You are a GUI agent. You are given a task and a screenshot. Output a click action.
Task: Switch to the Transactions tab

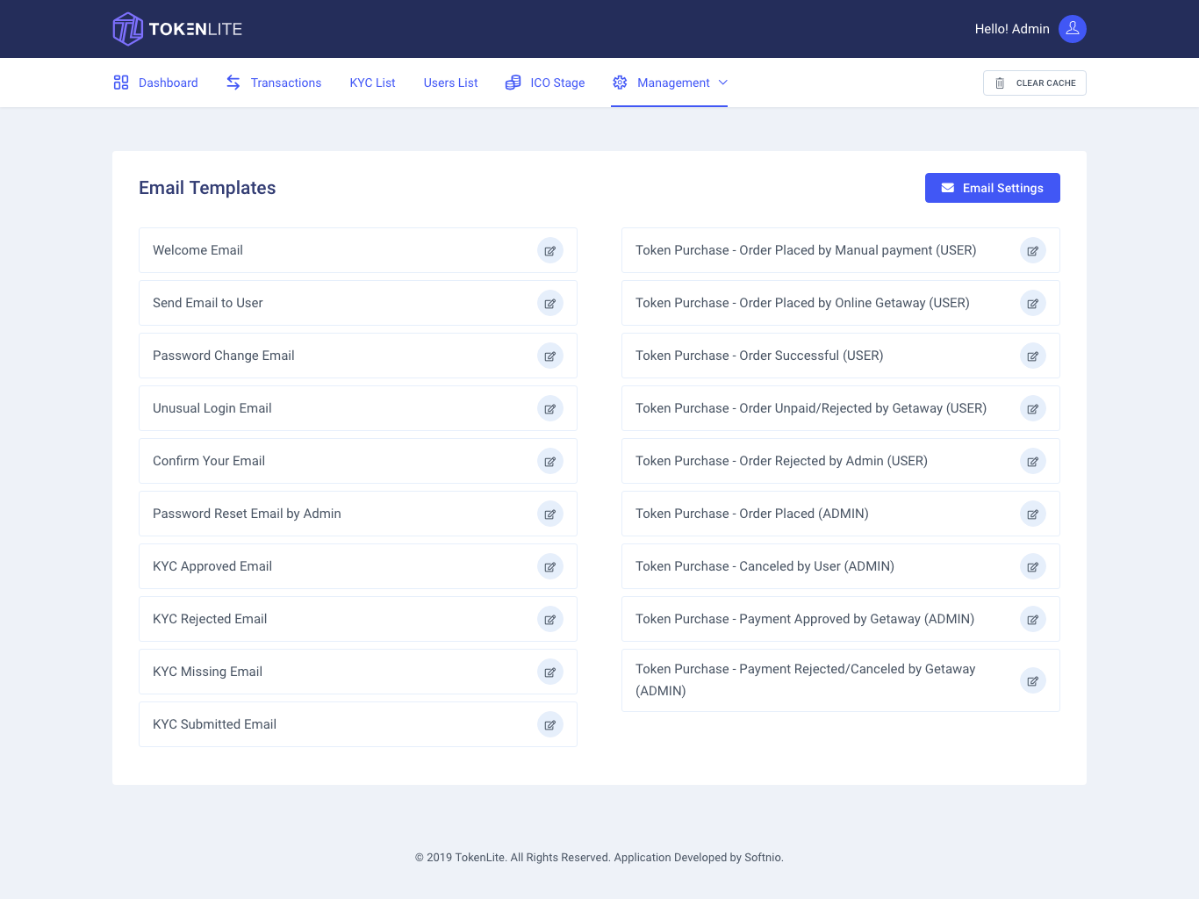pos(285,83)
